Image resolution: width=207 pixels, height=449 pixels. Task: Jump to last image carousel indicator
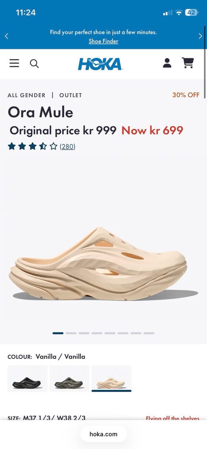tap(149, 333)
